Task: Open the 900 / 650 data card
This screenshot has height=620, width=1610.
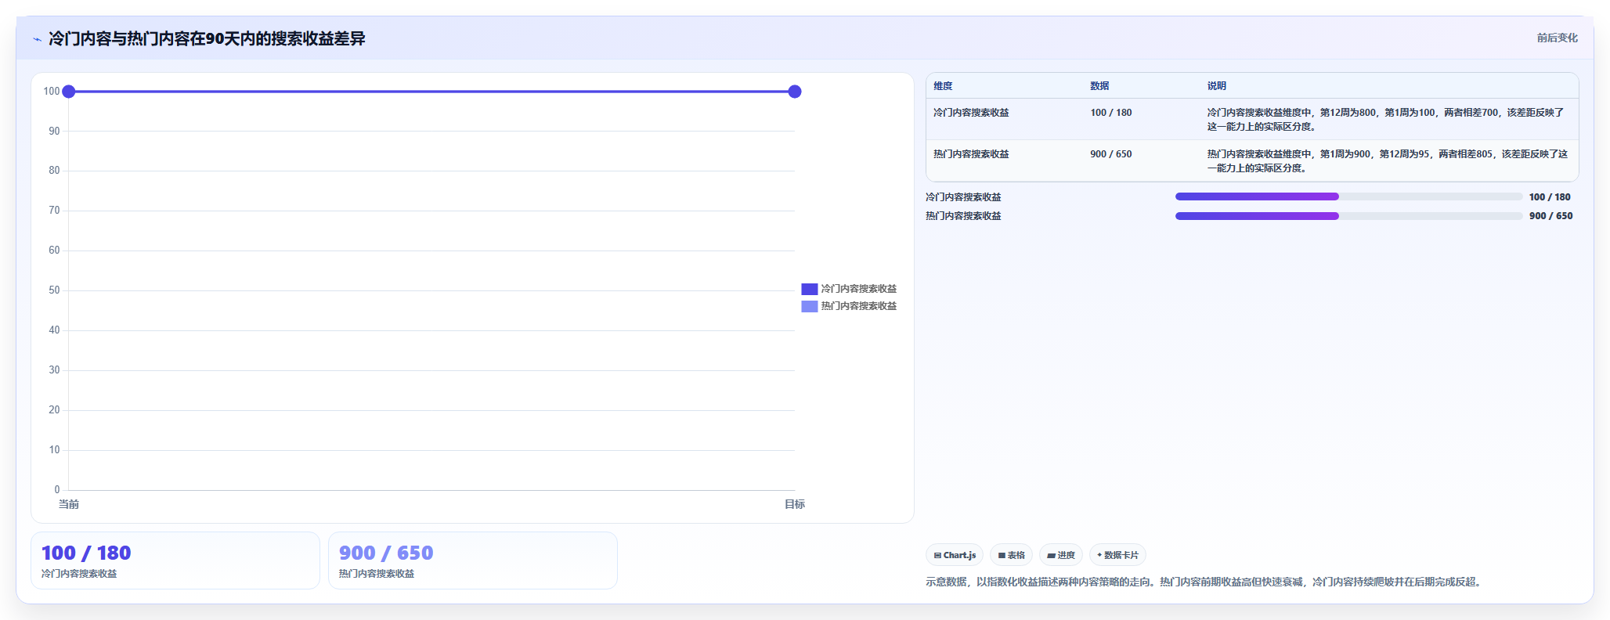Action: coord(473,561)
